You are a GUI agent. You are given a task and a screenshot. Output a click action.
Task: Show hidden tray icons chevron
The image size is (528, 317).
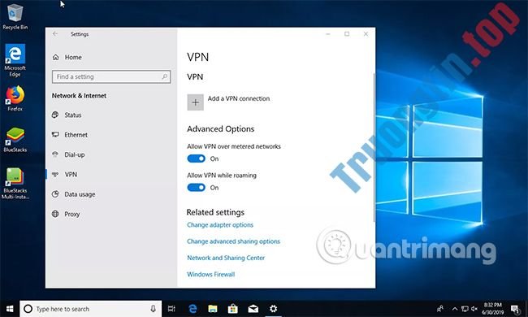[x=455, y=309]
